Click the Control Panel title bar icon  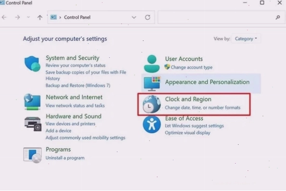point(2,2)
